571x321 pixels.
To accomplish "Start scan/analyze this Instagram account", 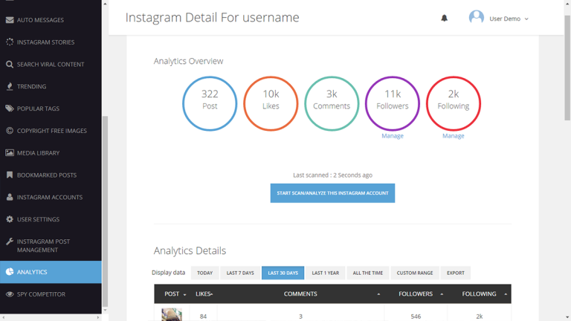I will 332,193.
